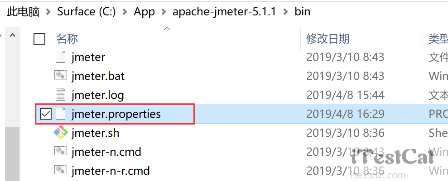Viewport: 448px width, 181px height.
Task: Click the jmeter.properties file icon
Action: [x=60, y=114]
